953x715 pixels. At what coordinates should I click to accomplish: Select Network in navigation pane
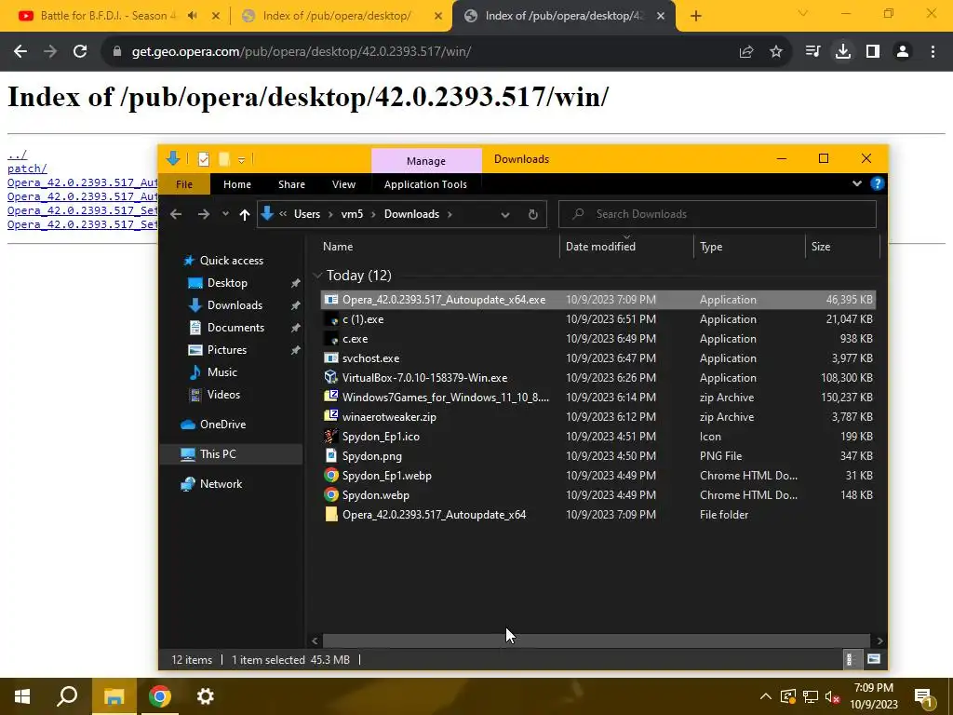(221, 484)
